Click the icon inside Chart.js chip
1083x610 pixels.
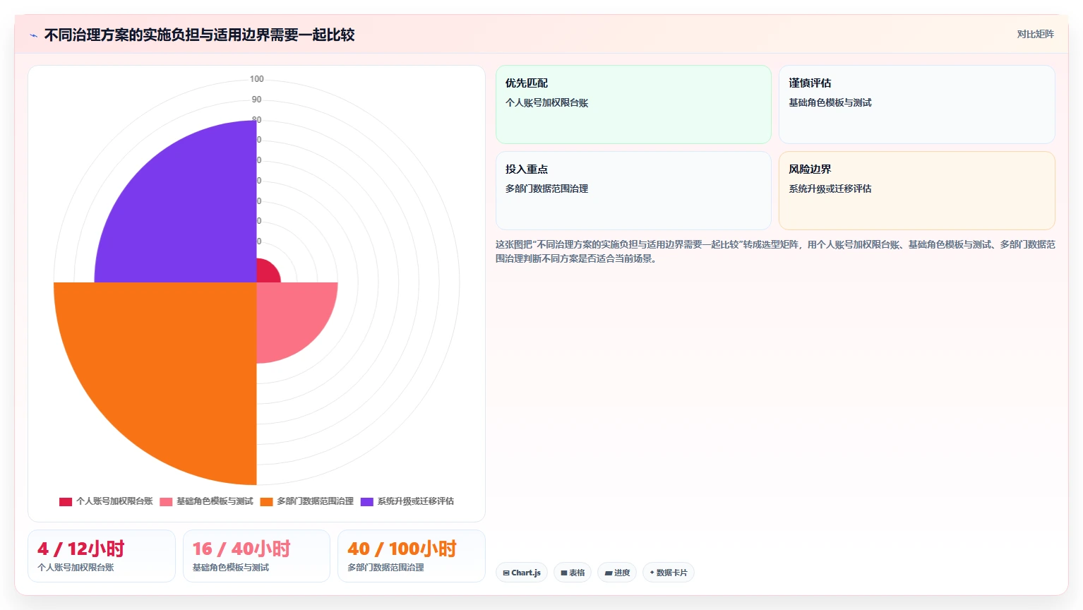[506, 573]
